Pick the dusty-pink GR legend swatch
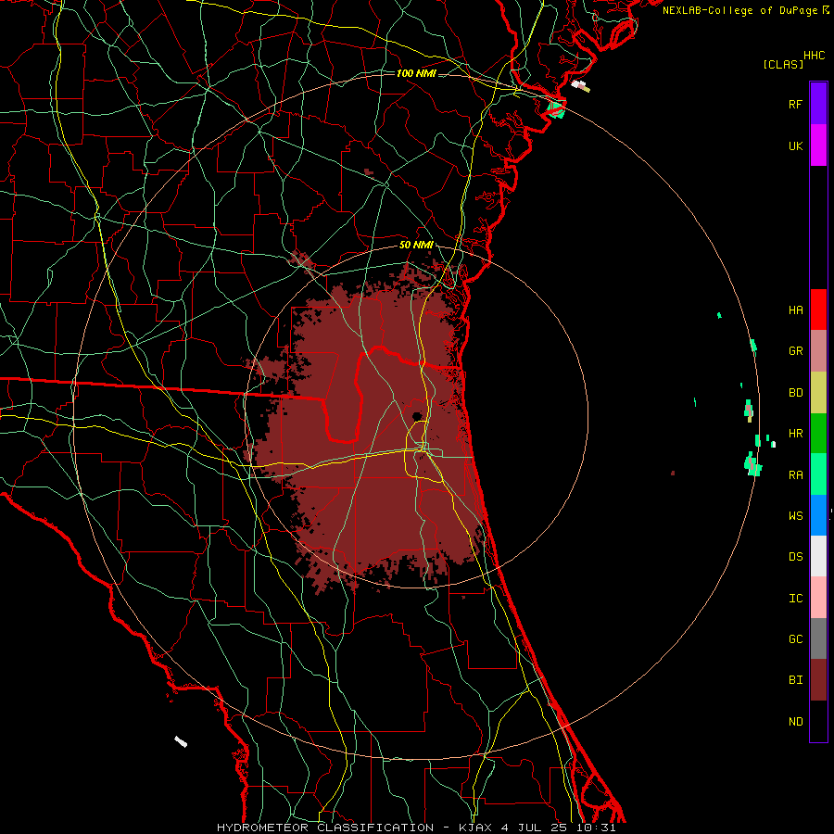 (x=818, y=350)
